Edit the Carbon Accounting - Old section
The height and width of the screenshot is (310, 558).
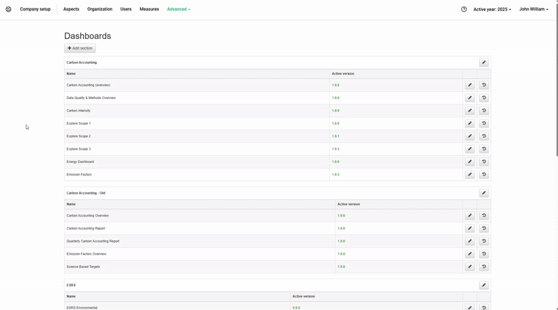483,193
